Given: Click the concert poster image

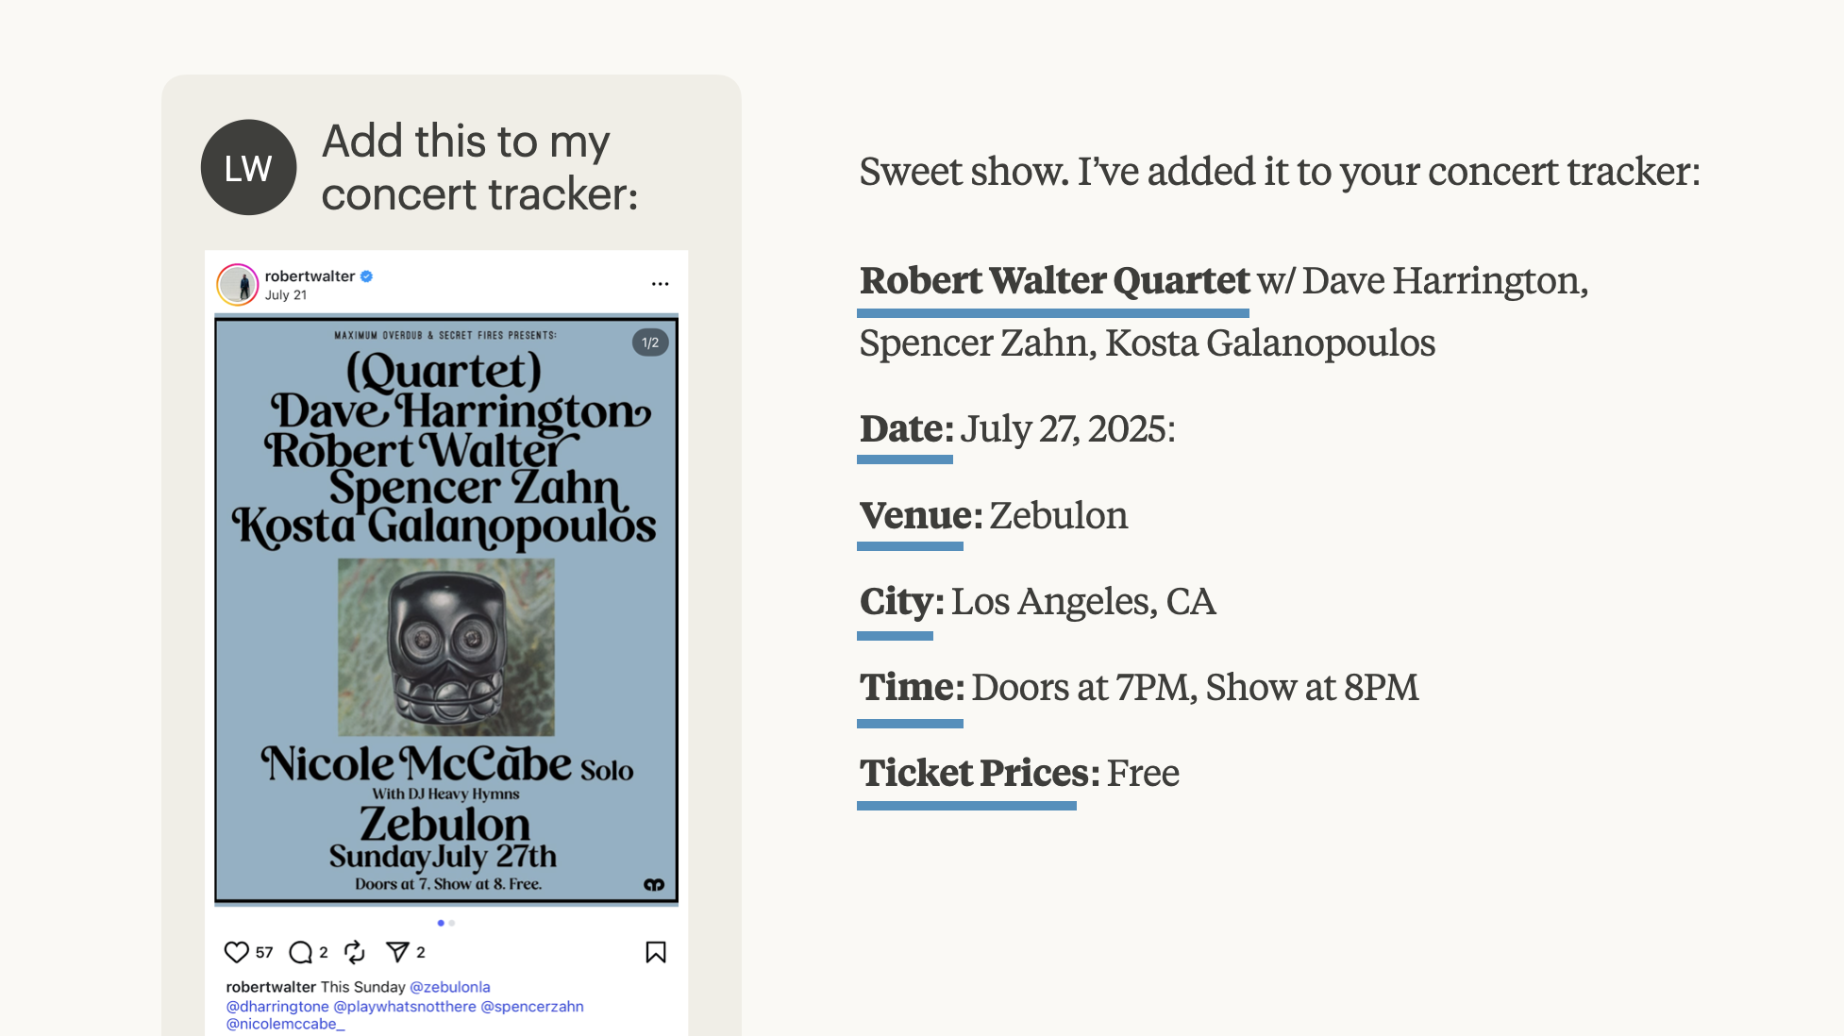Looking at the screenshot, I should (x=446, y=610).
